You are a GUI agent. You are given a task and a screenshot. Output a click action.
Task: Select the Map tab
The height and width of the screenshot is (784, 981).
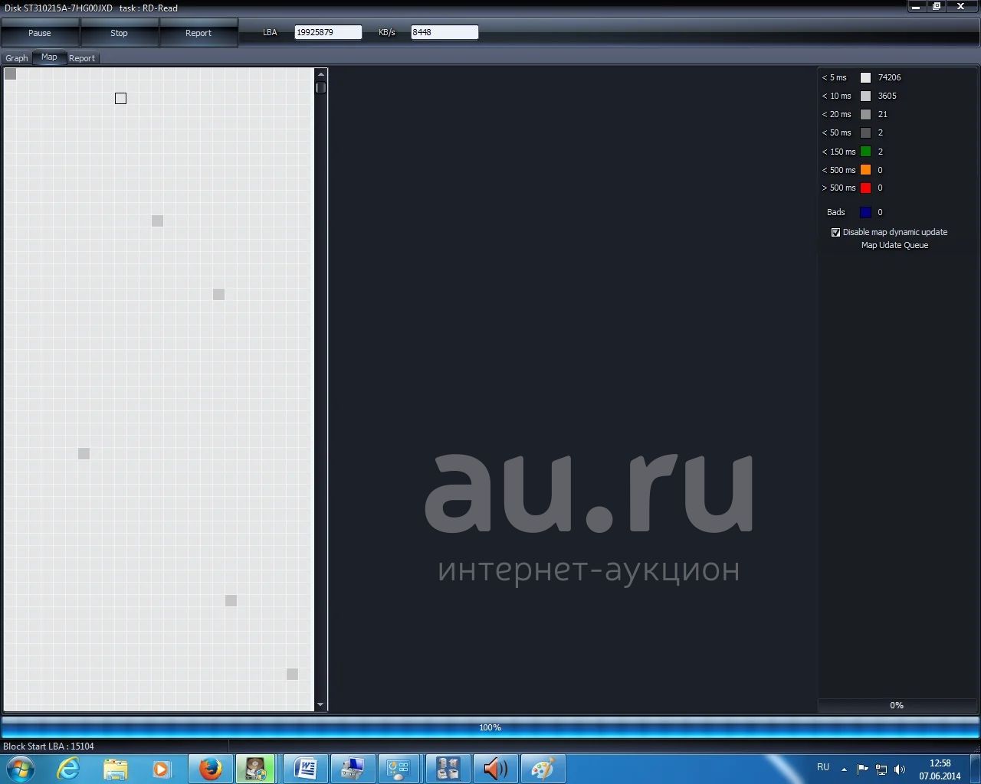coord(49,57)
